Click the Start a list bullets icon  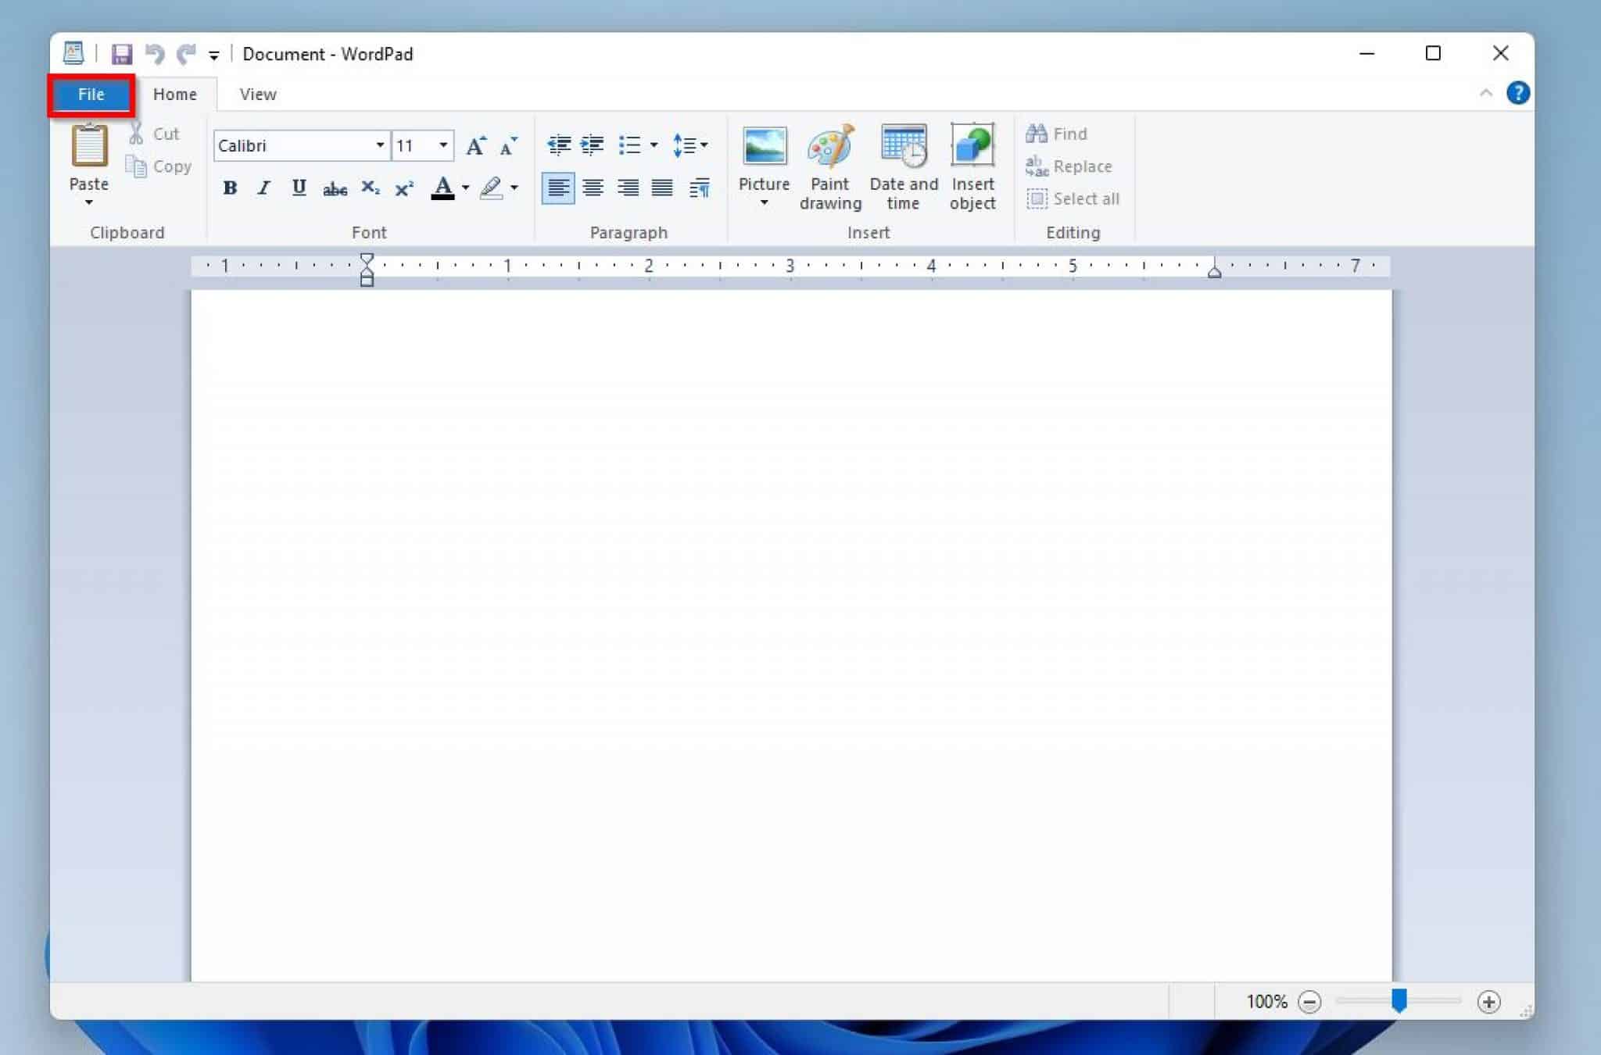tap(629, 145)
